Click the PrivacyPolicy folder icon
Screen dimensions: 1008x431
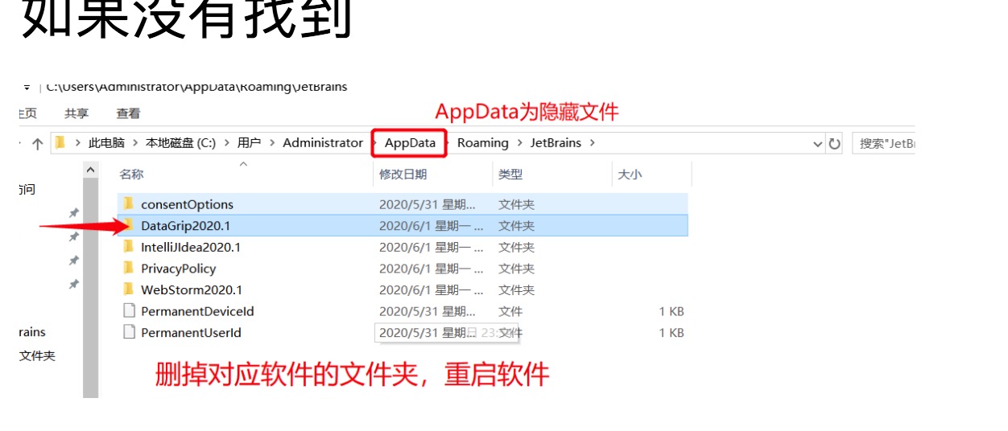tap(129, 268)
